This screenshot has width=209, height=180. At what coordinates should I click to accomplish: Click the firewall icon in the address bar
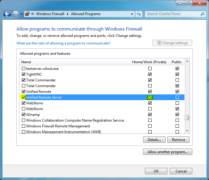pos(27,14)
